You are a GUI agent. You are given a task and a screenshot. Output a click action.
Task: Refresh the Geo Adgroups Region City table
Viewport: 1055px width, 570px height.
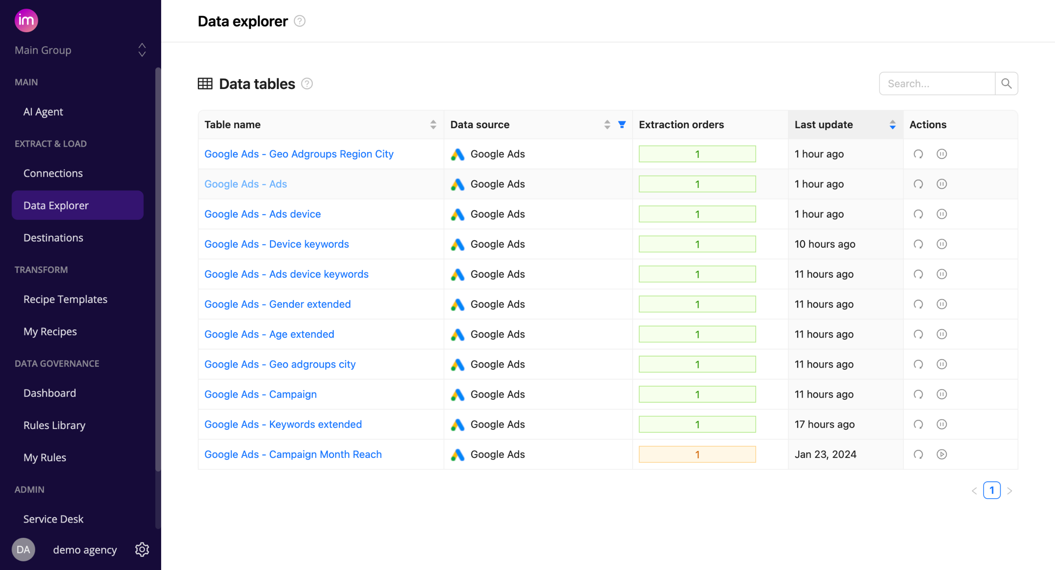(918, 154)
